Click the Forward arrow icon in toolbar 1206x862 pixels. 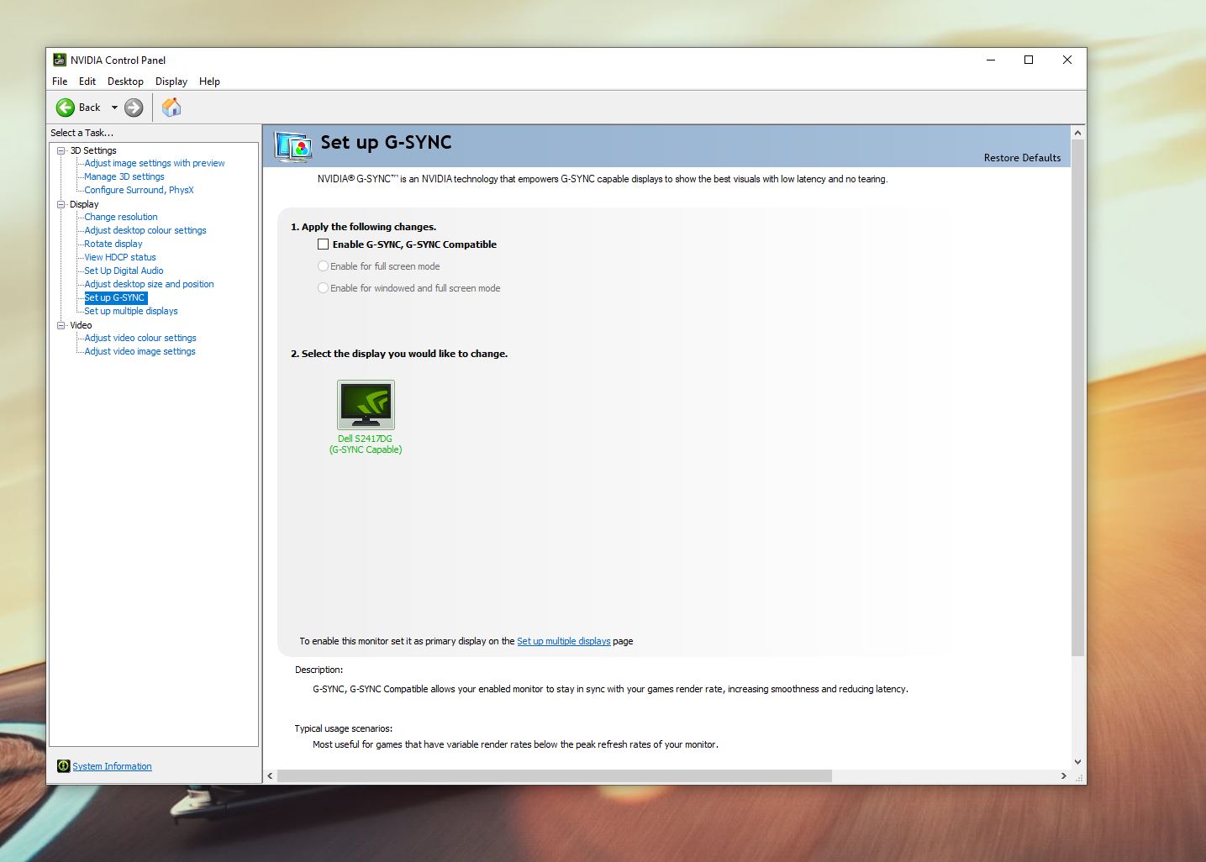point(134,108)
